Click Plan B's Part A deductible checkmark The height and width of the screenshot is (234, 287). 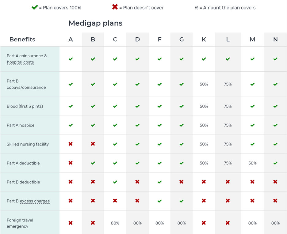click(x=93, y=163)
